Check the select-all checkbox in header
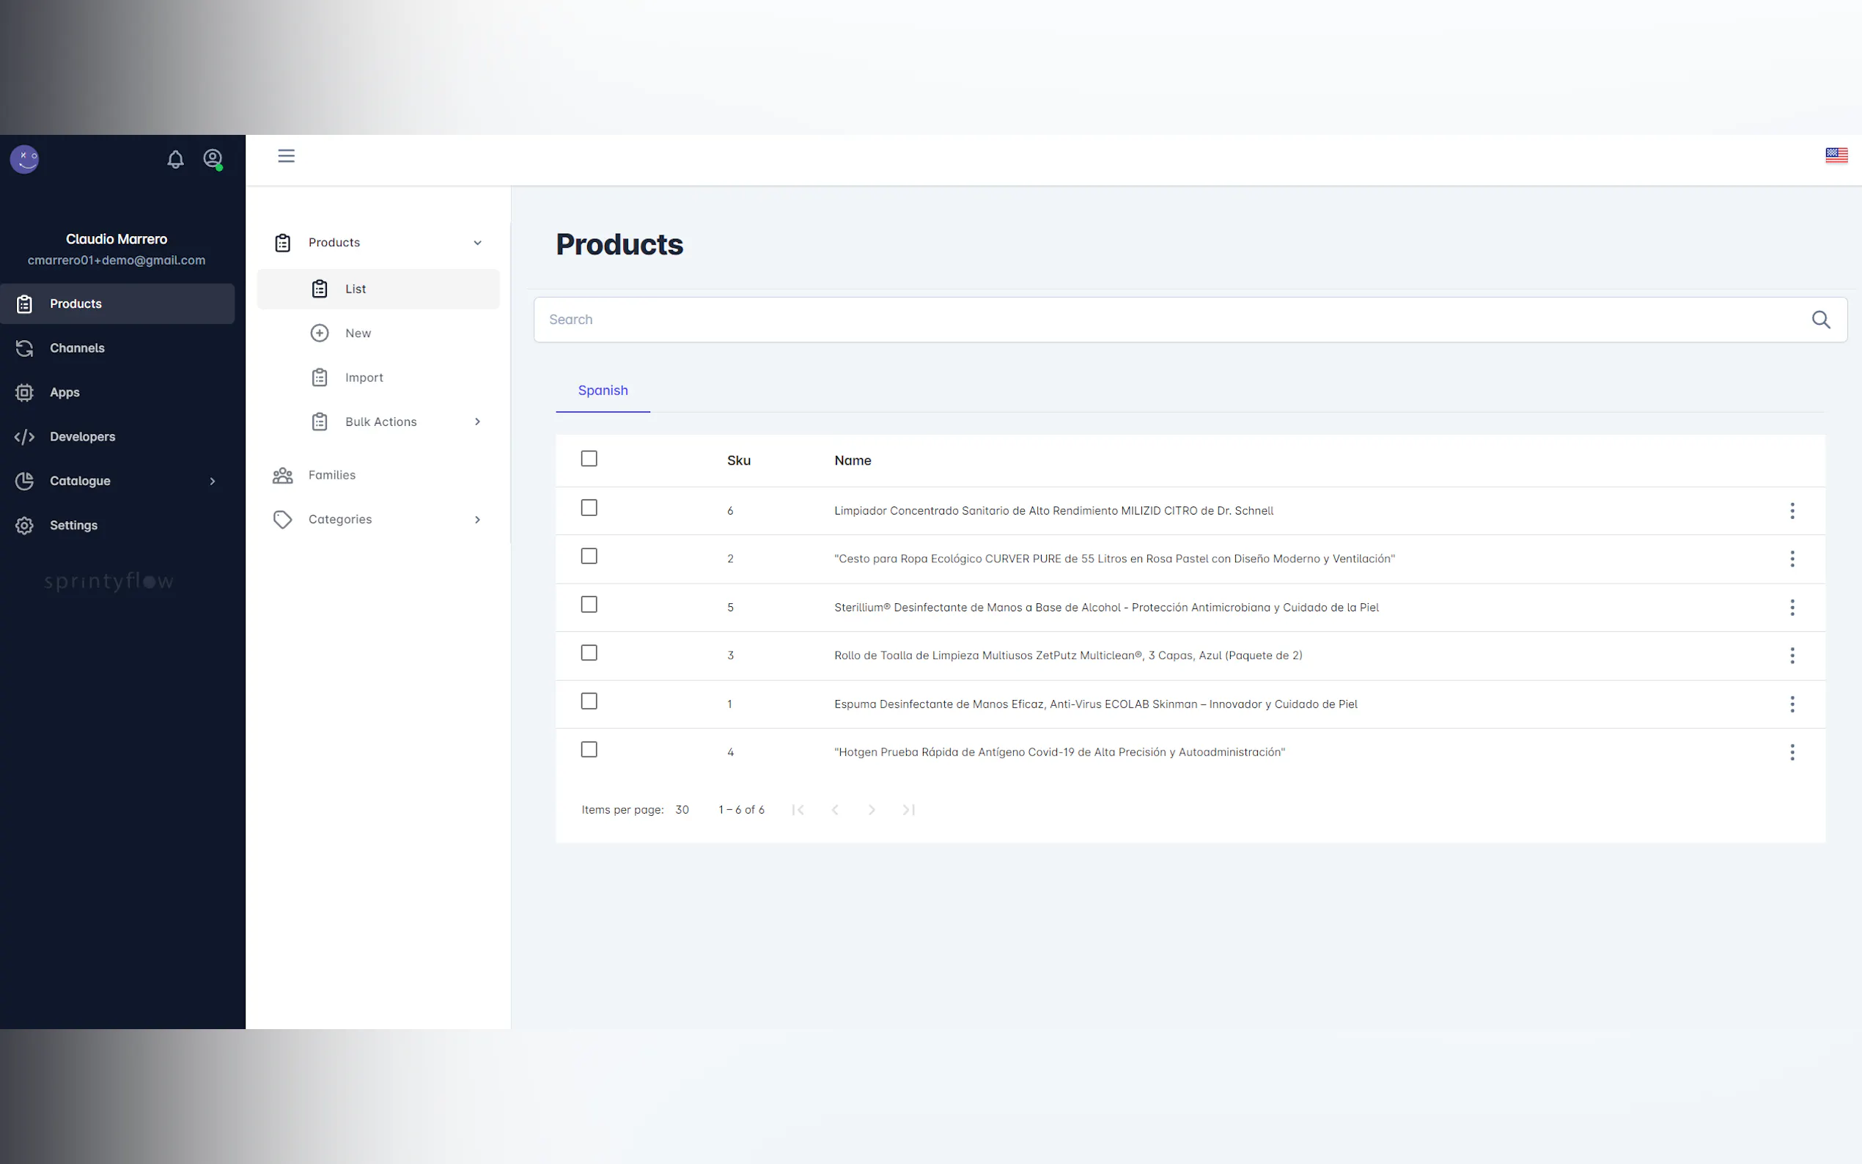Image resolution: width=1862 pixels, height=1164 pixels. (x=589, y=459)
